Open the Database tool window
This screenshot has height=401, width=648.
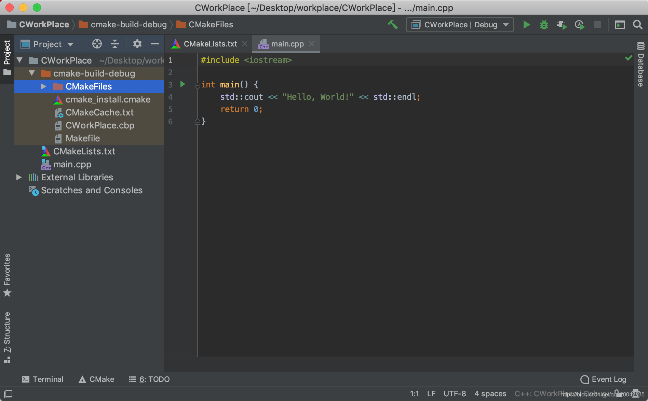point(641,64)
